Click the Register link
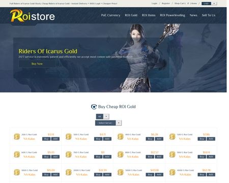Image resolution: width=229 pixels, height=183 pixels. (x=166, y=4)
